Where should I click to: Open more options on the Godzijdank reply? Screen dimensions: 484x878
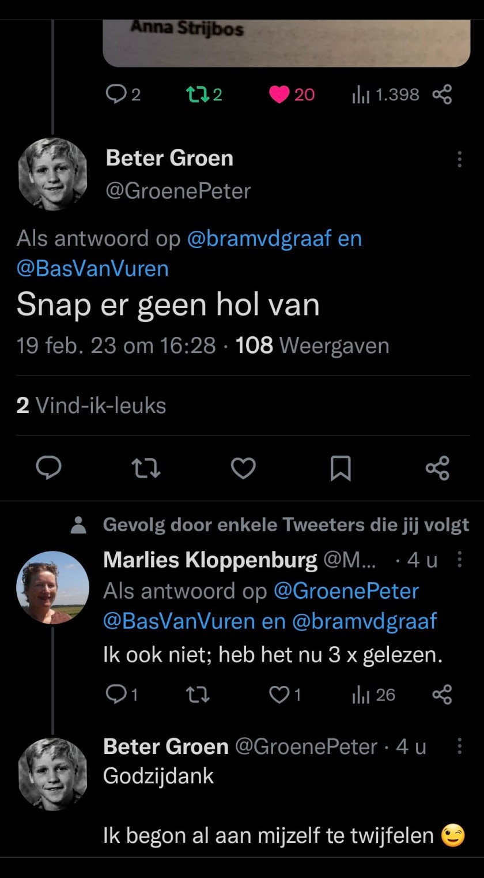pos(459,746)
